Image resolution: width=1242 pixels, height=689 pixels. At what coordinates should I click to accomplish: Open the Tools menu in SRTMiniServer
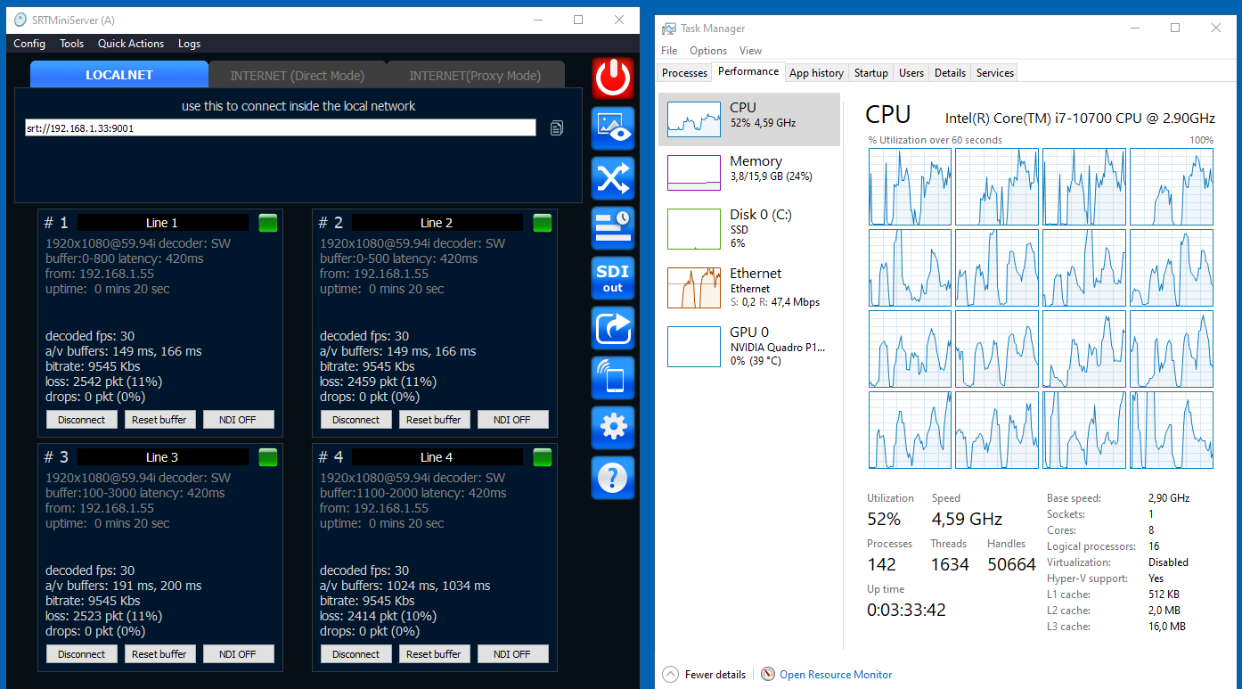point(72,44)
